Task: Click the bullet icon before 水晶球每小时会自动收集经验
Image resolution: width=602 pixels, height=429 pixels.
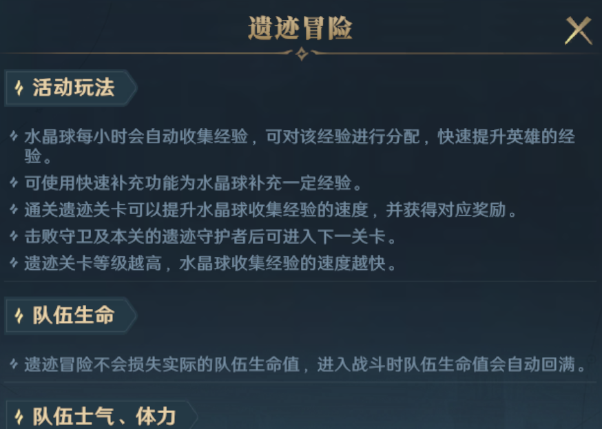Action: coord(14,136)
